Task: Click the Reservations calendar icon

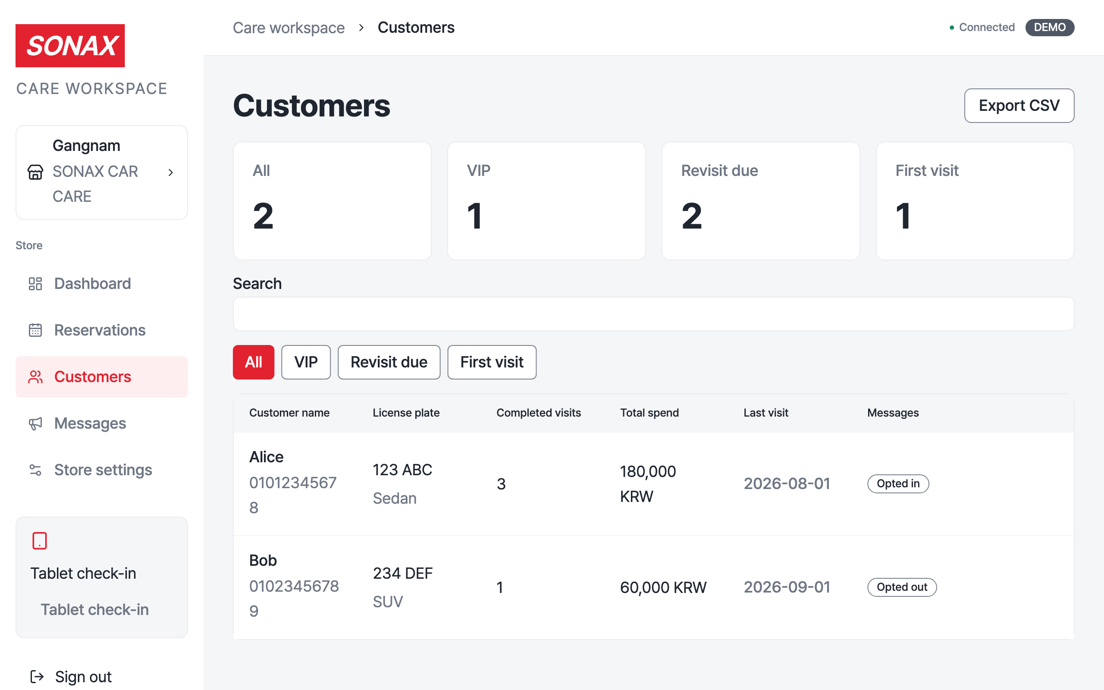Action: [x=35, y=330]
